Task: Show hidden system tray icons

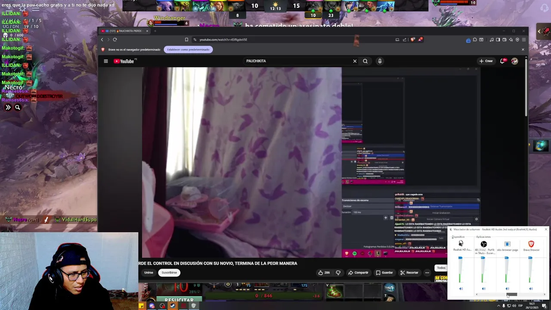Action: click(498, 306)
